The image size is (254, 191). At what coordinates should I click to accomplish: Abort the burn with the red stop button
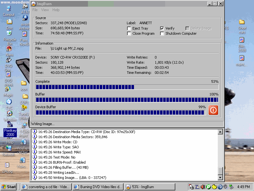213,110
